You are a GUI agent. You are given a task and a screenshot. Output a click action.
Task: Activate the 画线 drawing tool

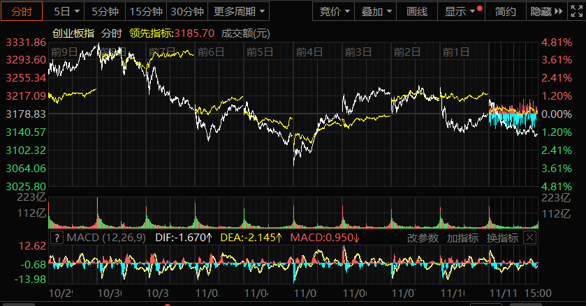click(417, 11)
